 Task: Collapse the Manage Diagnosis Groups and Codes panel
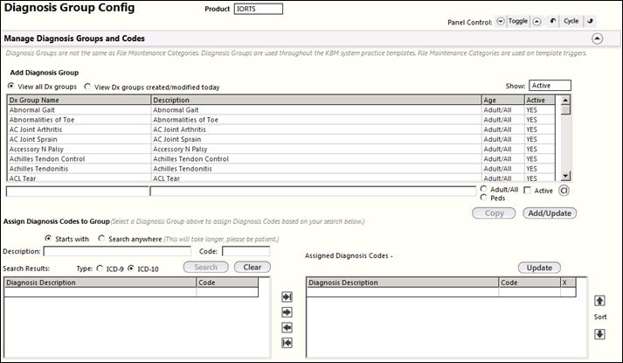pos(597,38)
